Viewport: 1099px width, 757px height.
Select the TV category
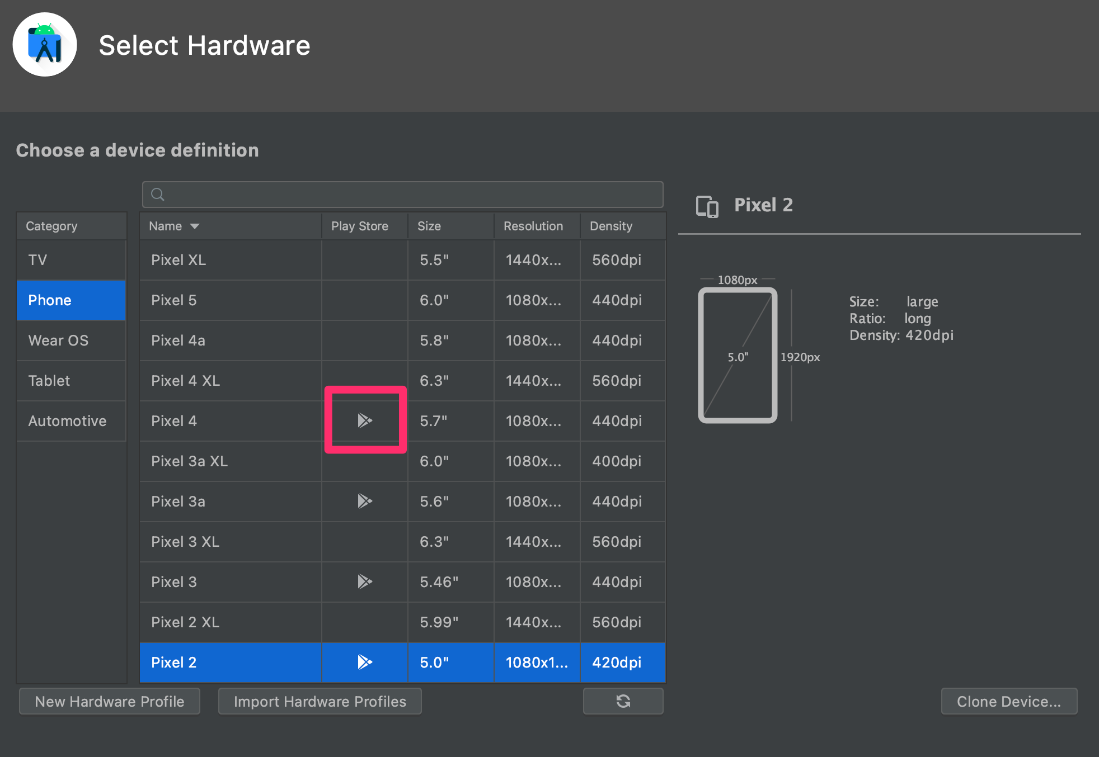(x=71, y=260)
